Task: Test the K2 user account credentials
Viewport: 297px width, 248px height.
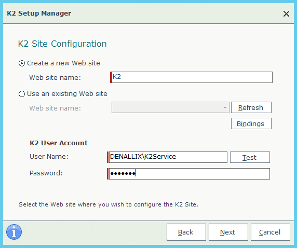Action: [250, 157]
